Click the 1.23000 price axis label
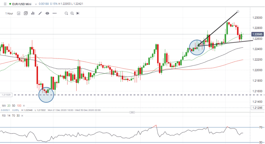 (x=257, y=17)
